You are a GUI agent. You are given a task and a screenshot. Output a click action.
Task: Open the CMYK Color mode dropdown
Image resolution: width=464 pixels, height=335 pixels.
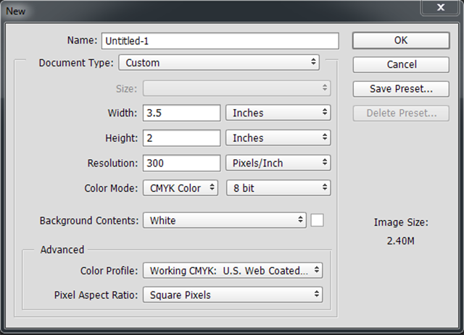click(x=181, y=188)
